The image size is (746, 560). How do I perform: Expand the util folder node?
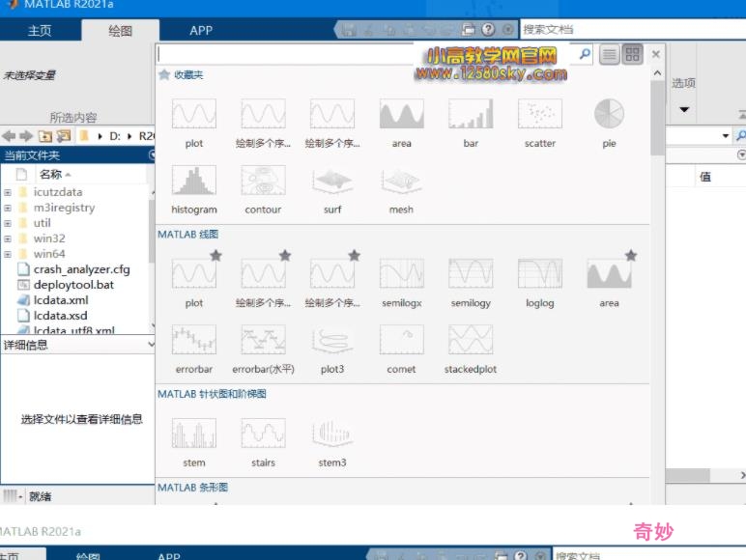(x=7, y=223)
